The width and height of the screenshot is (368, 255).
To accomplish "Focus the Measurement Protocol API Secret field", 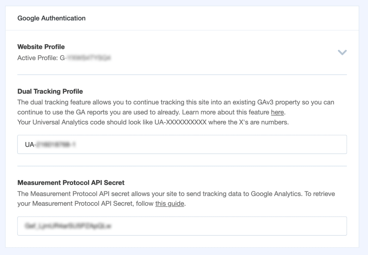I will tap(182, 226).
